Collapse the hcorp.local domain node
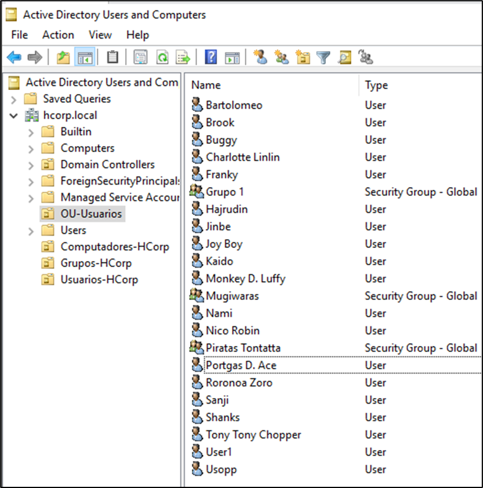Image resolution: width=483 pixels, height=488 pixels. tap(14, 116)
